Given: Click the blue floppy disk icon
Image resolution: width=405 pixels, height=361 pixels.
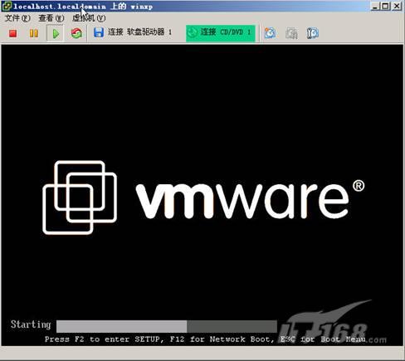Looking at the screenshot, I should [x=99, y=32].
